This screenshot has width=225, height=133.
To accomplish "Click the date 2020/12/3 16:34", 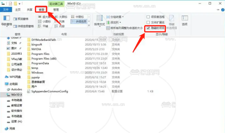I will click(96, 82).
